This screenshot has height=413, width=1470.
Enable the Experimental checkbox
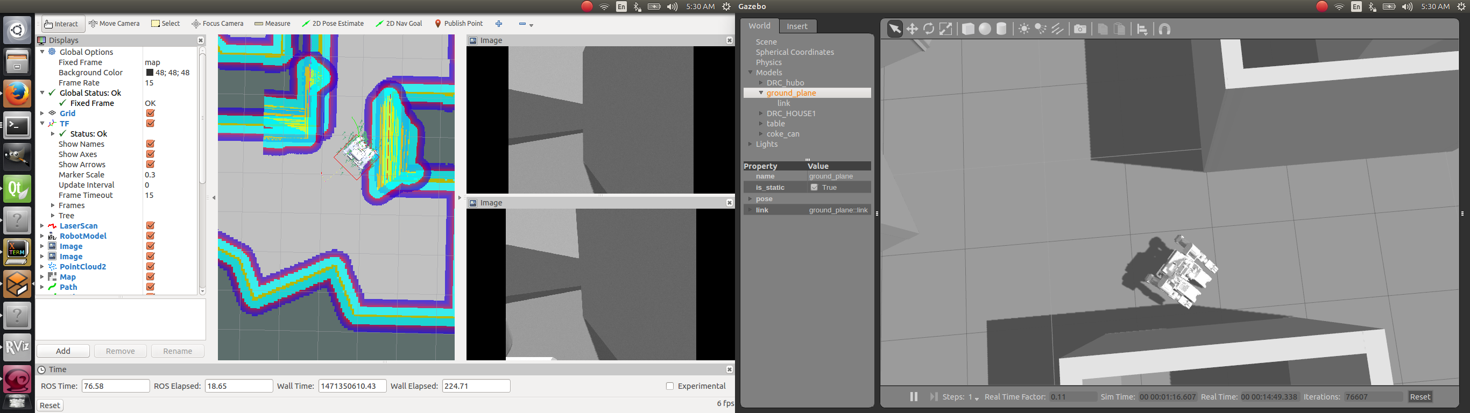670,386
